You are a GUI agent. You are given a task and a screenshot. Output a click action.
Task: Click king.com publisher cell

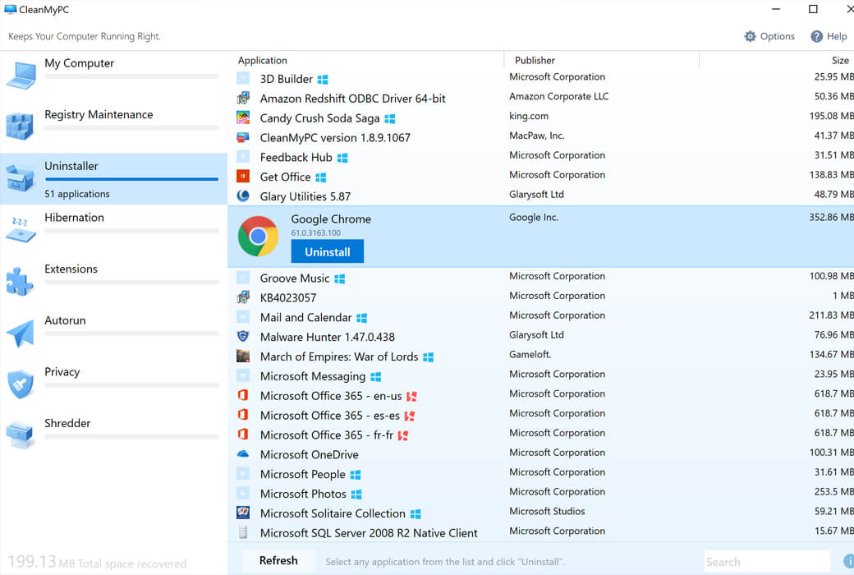(x=529, y=116)
